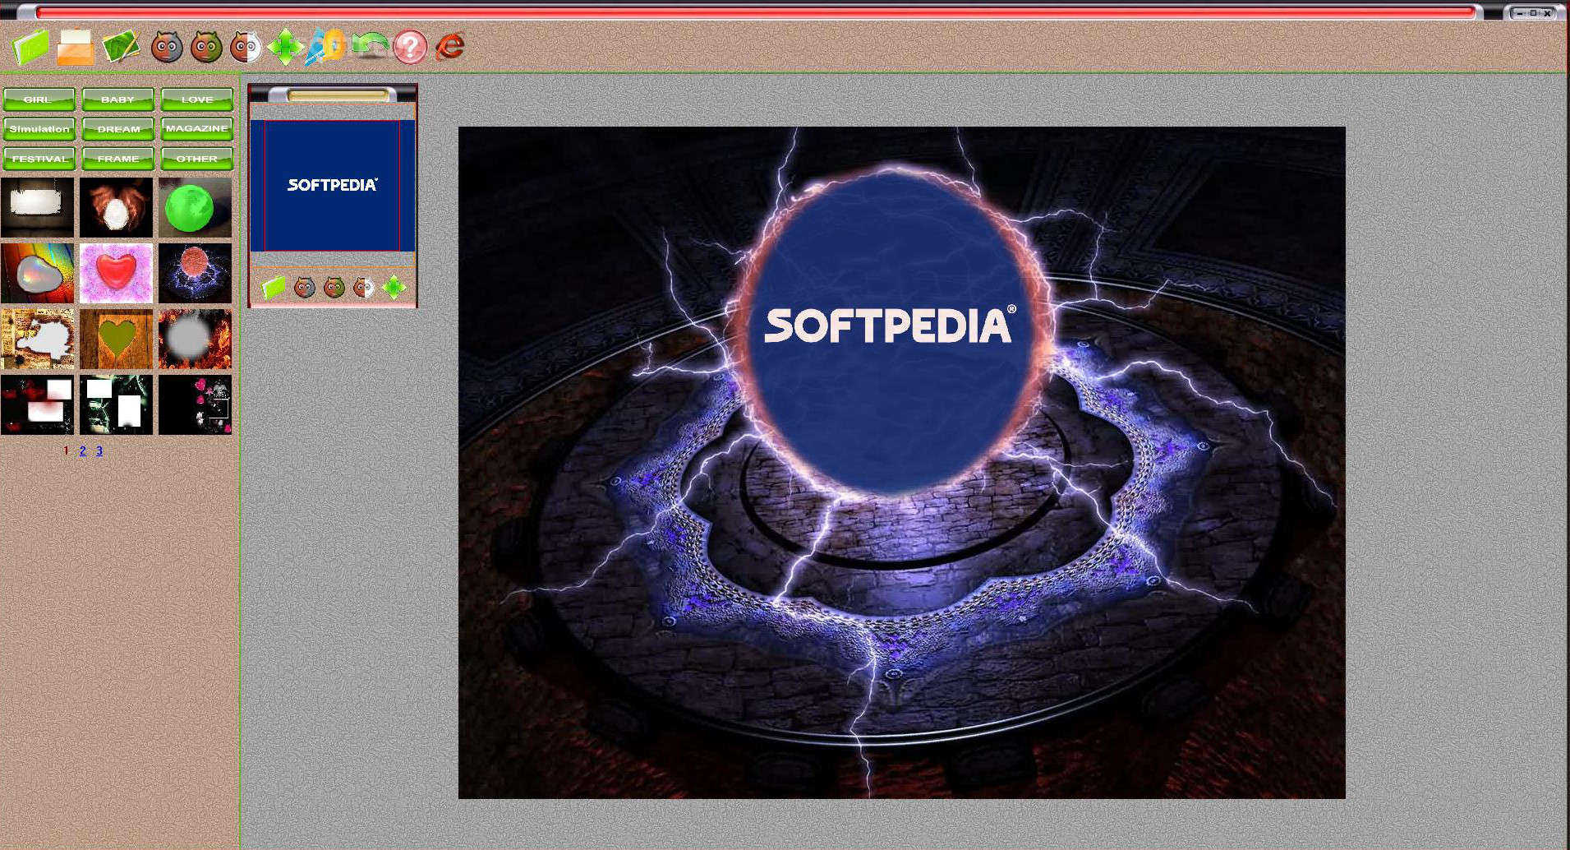Apply the half-white face effect in the top toolbar
This screenshot has height=850, width=1570.
pos(246,47)
